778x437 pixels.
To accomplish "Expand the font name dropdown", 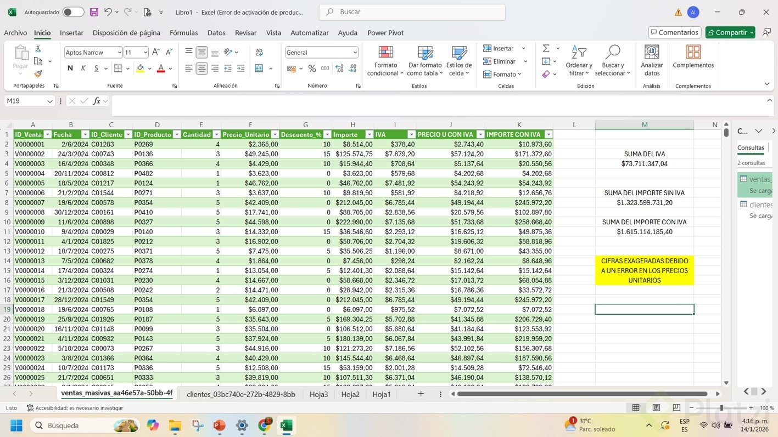I will 119,53.
